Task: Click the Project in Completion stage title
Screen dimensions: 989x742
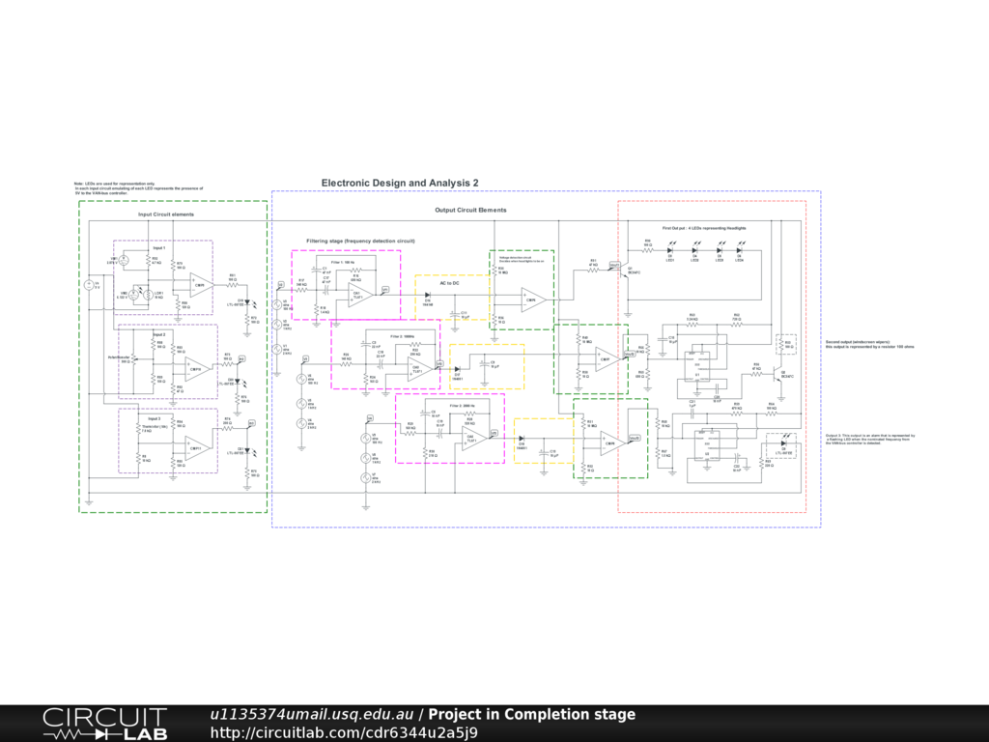Action: pos(532,714)
